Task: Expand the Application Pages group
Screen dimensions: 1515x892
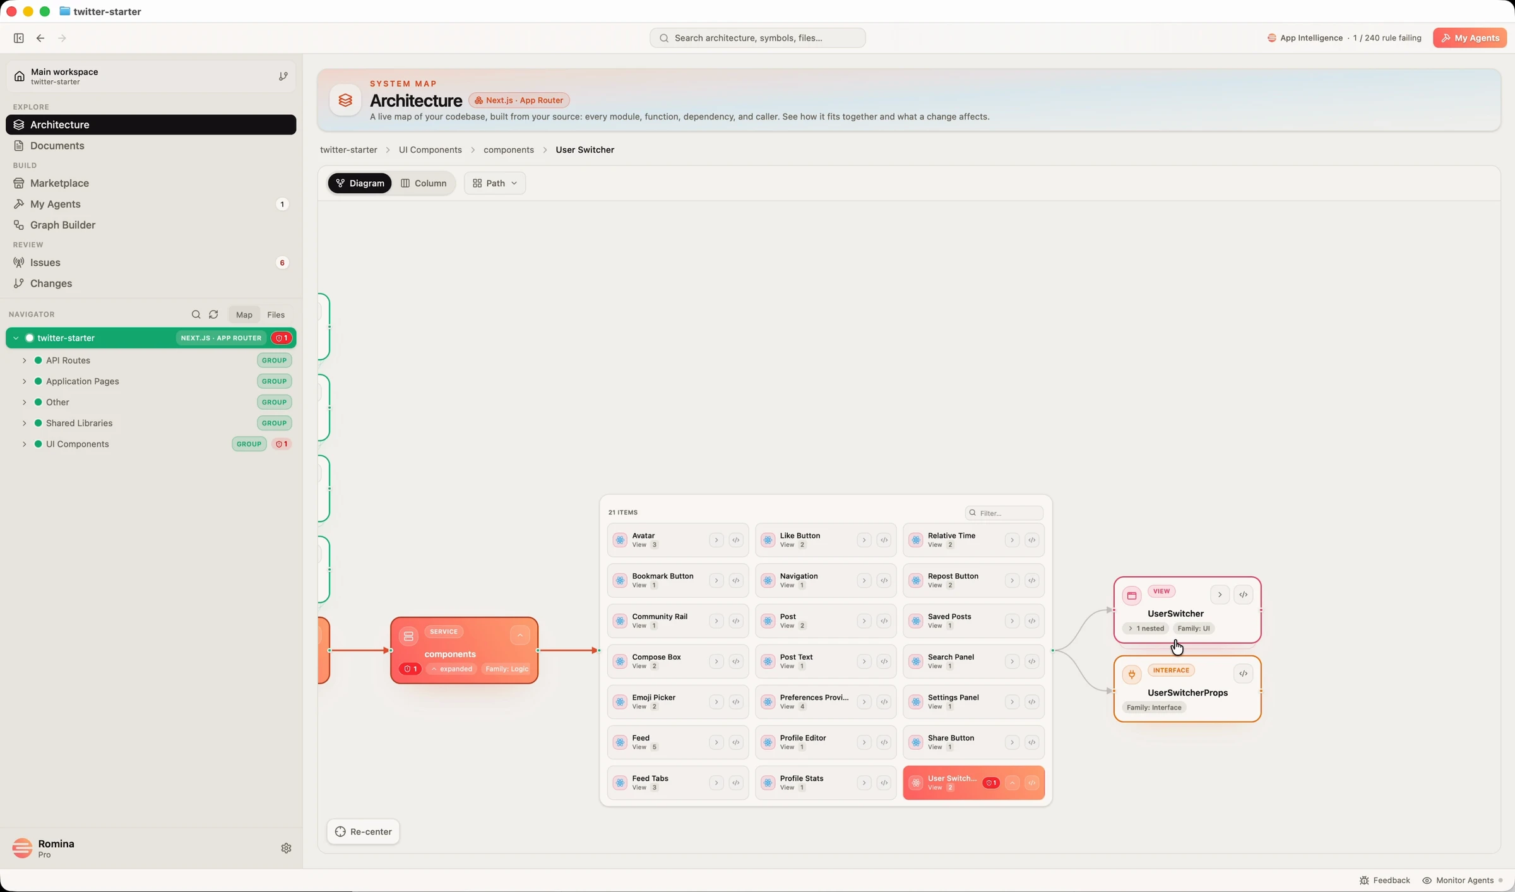Action: pos(24,381)
